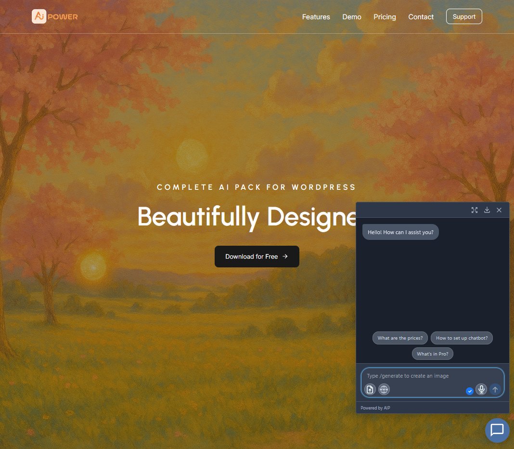Open the Features menu item
The width and height of the screenshot is (514, 449).
(x=316, y=17)
